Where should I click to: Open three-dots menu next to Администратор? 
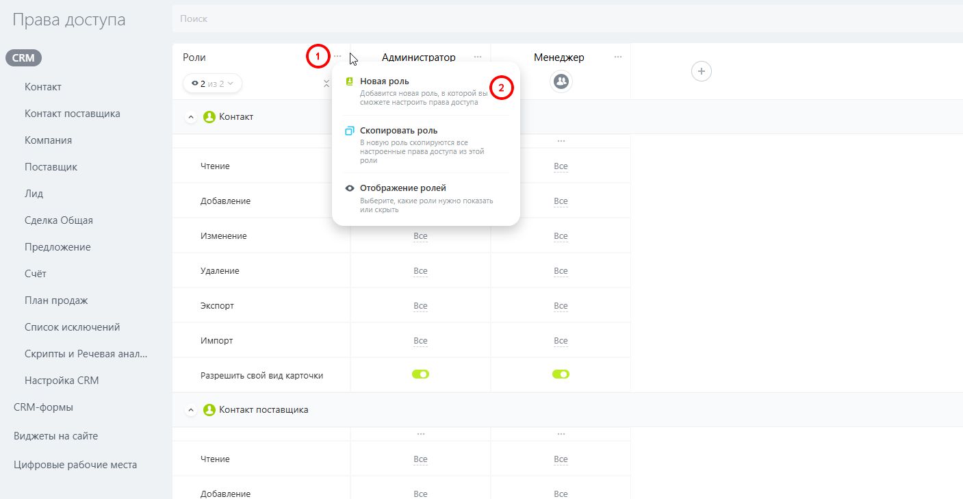[x=478, y=57]
